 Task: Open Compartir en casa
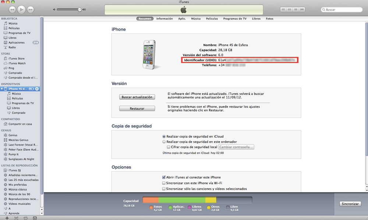tap(20, 124)
